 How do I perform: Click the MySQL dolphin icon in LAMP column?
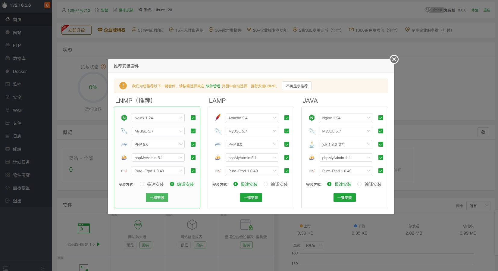(218, 131)
